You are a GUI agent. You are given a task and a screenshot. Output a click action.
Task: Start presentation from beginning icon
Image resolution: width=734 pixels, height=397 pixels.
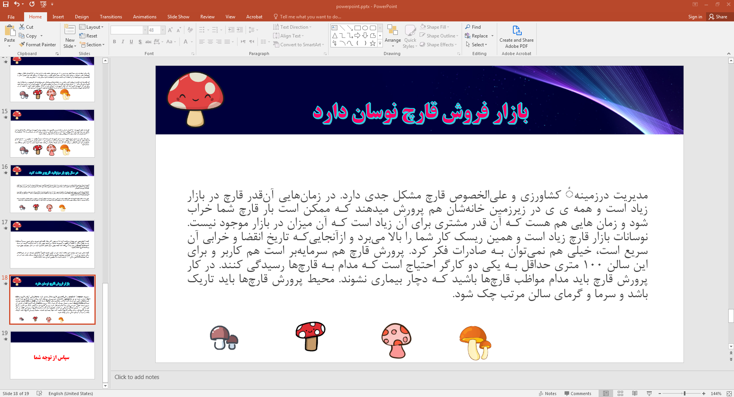point(43,4)
